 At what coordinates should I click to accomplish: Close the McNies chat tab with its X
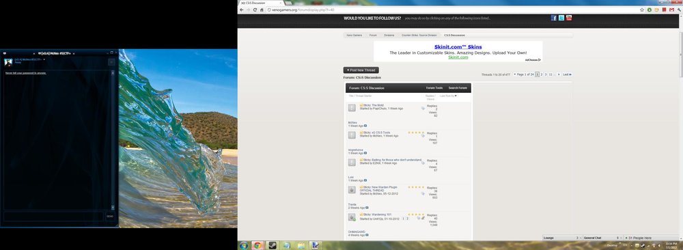click(x=74, y=53)
